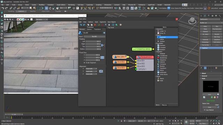Click the green checkmark icon in Style Editor
223x125 pixels.
click(x=99, y=25)
